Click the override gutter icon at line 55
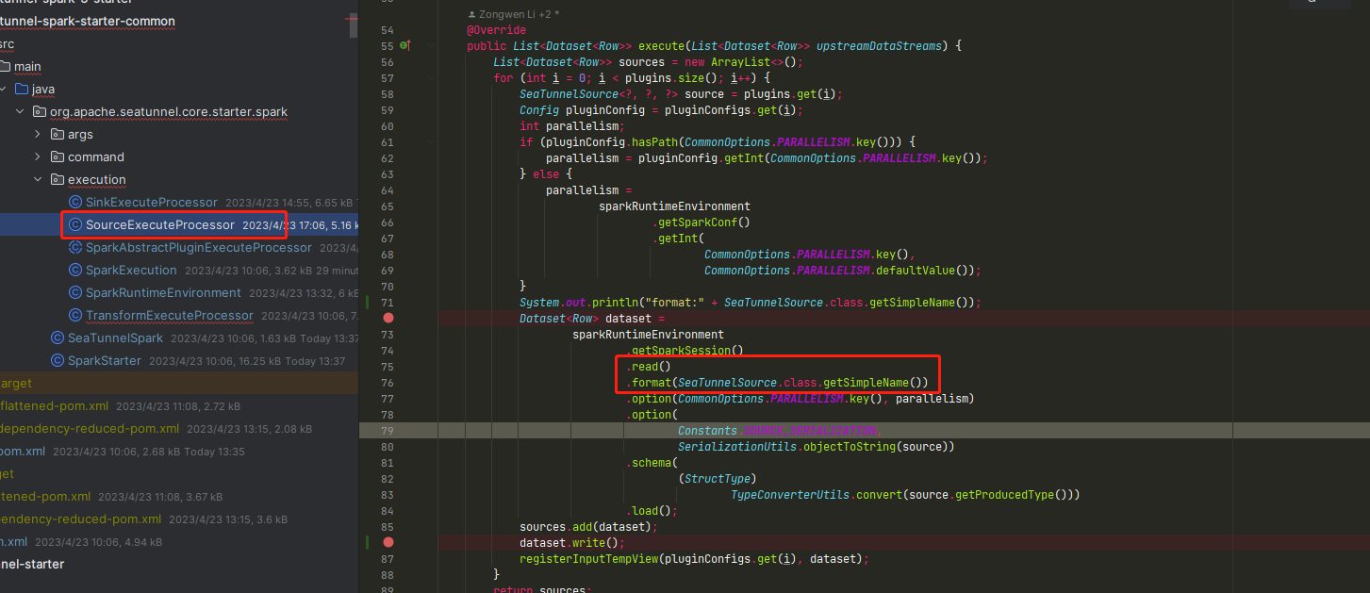 405,45
